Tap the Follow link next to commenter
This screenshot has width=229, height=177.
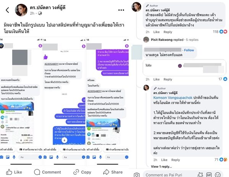[x=189, y=50]
